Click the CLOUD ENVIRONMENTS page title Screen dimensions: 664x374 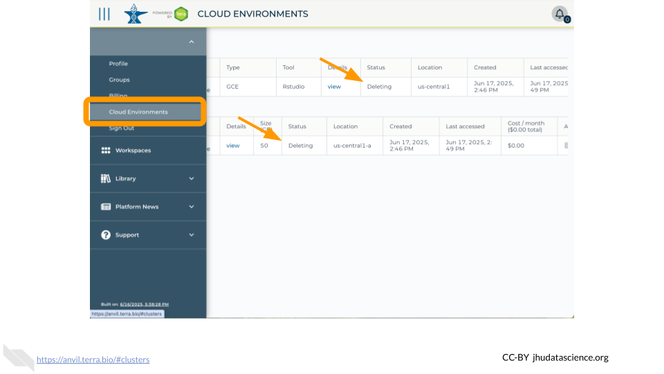pyautogui.click(x=253, y=14)
